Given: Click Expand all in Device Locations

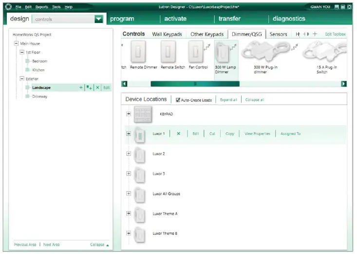Looking at the screenshot, I should (228, 100).
